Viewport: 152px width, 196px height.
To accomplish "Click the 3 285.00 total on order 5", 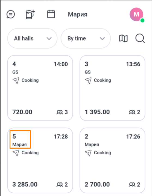I will click(25, 184).
